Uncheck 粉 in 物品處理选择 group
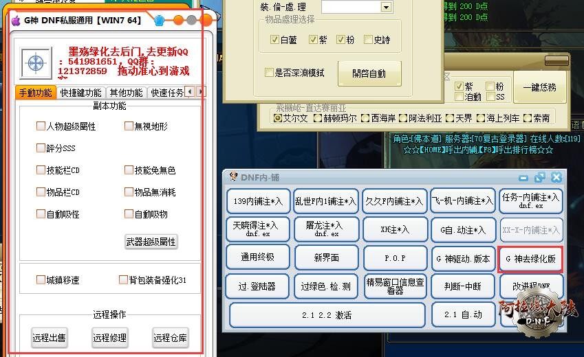The height and width of the screenshot is (357, 584). [x=340, y=39]
